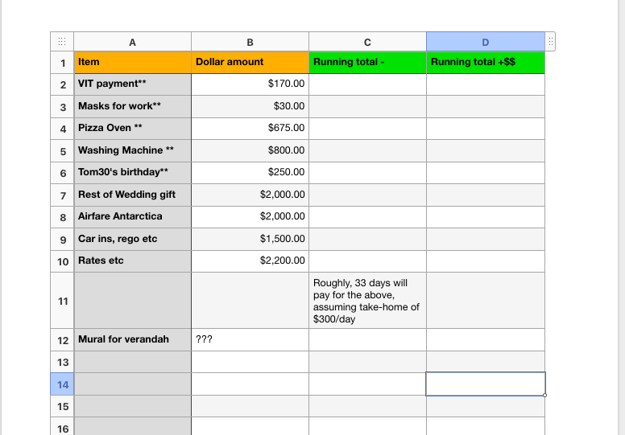Click the '???' cell for Mural
Image resolution: width=625 pixels, height=435 pixels.
coord(250,340)
